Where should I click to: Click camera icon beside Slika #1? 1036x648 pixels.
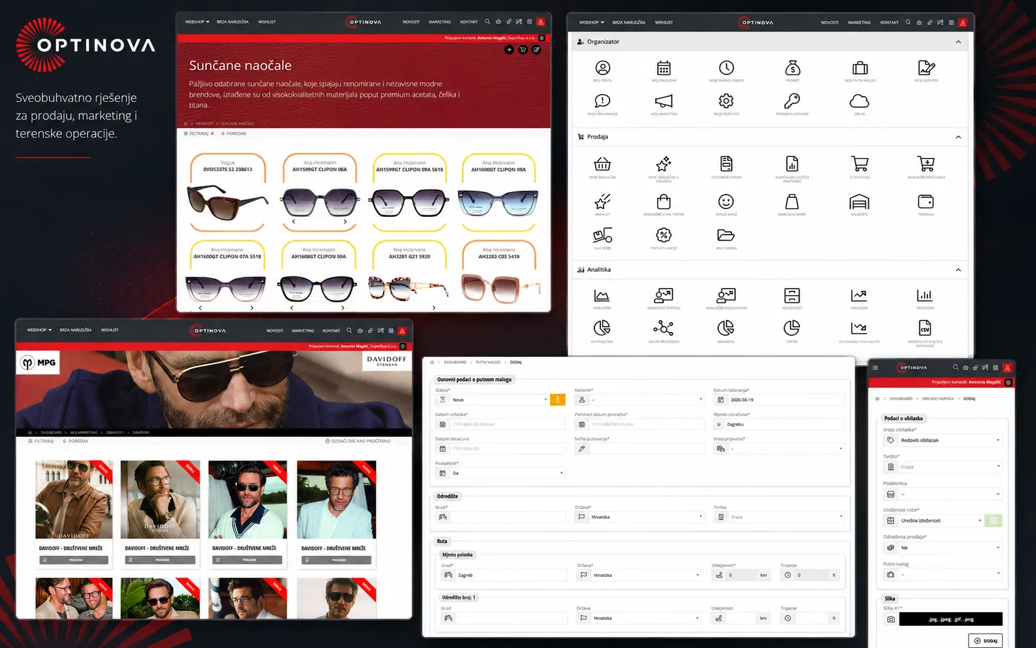click(891, 619)
